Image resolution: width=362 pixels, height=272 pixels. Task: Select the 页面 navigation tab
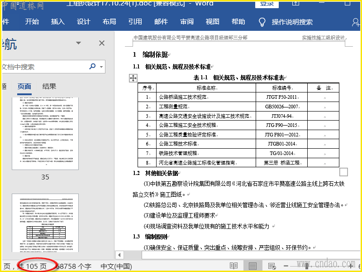coord(24,87)
